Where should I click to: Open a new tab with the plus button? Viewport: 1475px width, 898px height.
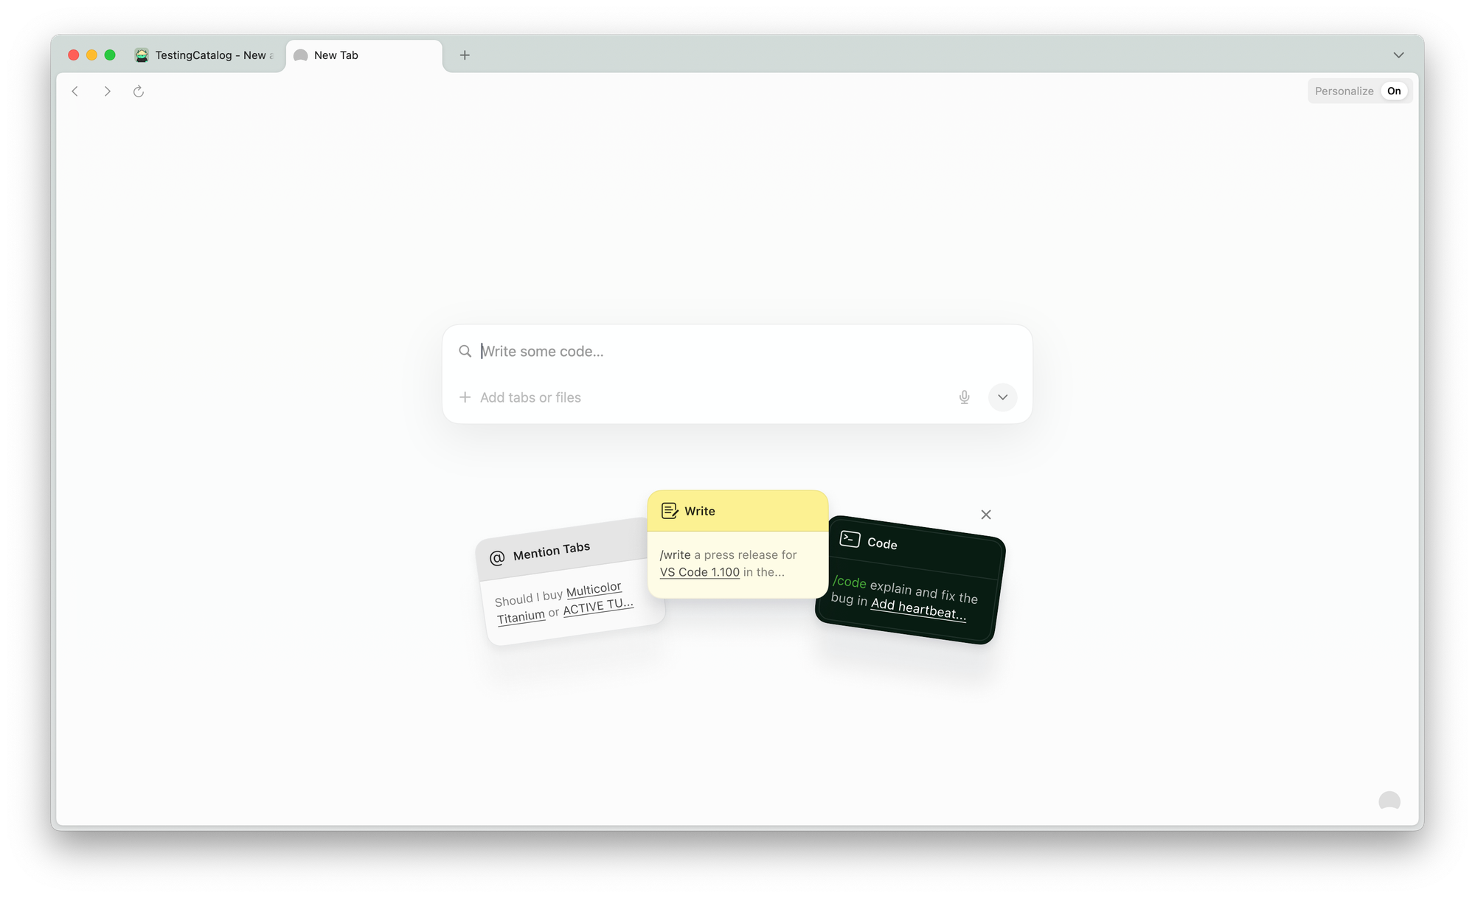(x=465, y=55)
